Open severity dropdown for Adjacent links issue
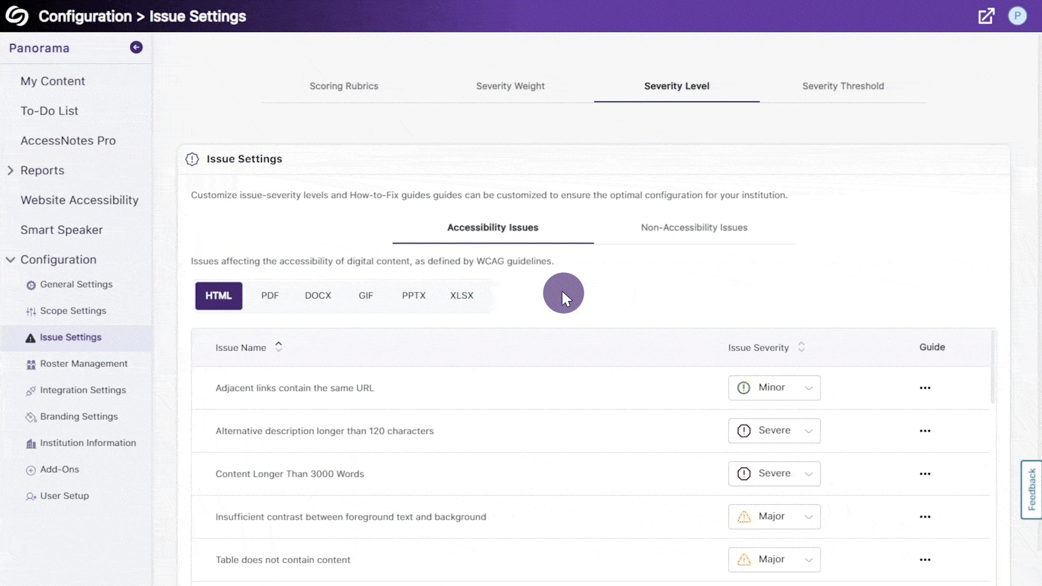Screen dimensions: 1042x586 (x=774, y=388)
